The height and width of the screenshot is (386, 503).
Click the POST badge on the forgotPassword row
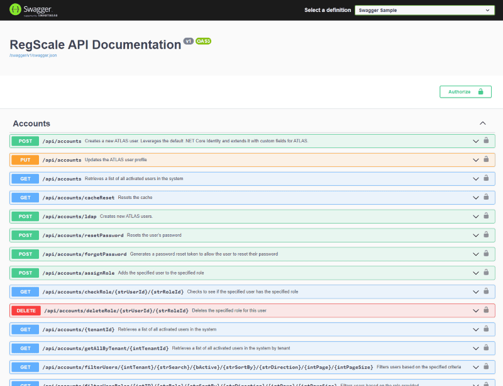pyautogui.click(x=25, y=254)
